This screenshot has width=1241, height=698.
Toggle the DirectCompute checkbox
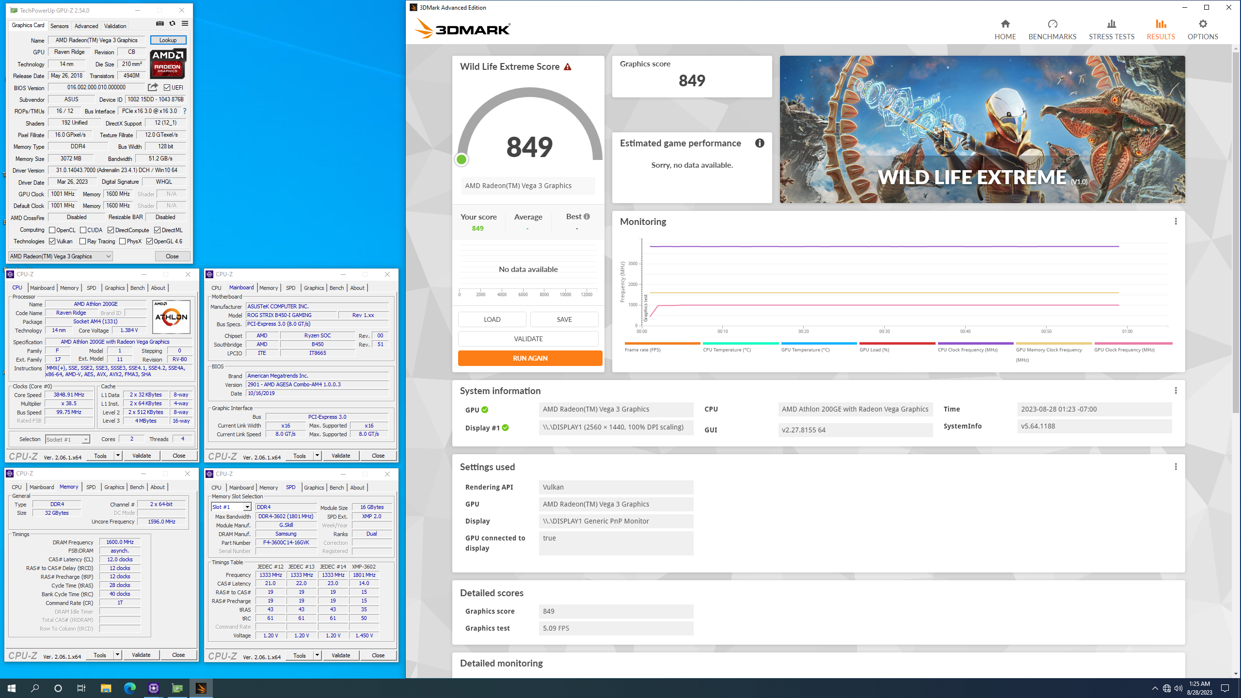point(111,230)
